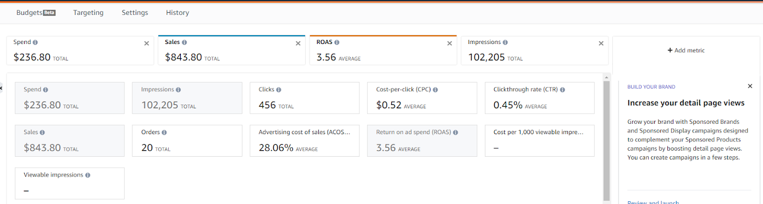Select the Orders metric tile
The image size is (763, 204).
tap(187, 141)
